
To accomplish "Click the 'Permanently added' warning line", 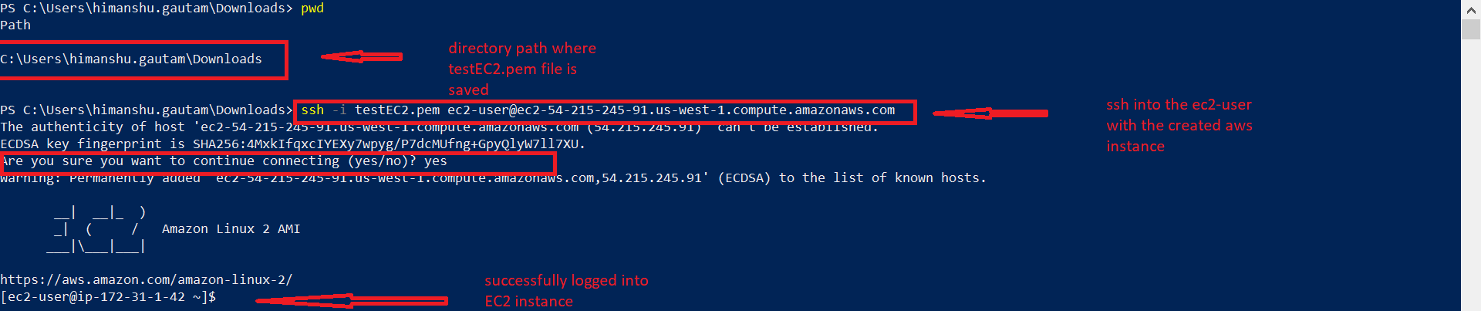I will pyautogui.click(x=494, y=178).
